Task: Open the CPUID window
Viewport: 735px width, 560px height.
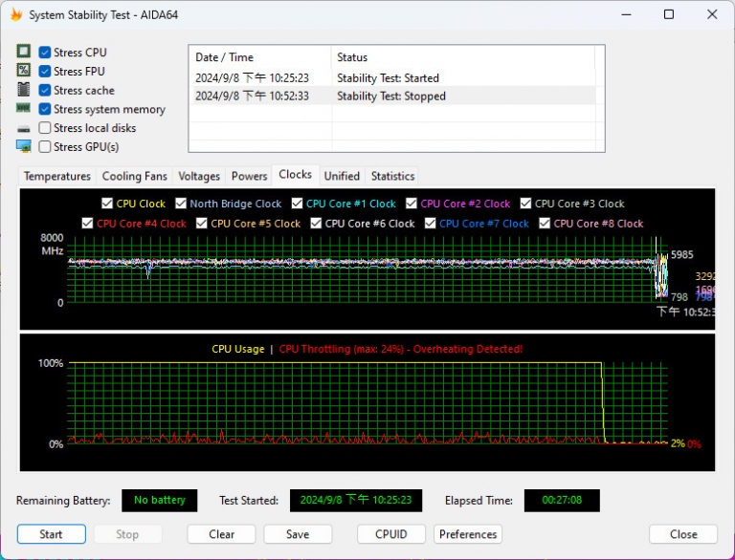Action: point(390,534)
